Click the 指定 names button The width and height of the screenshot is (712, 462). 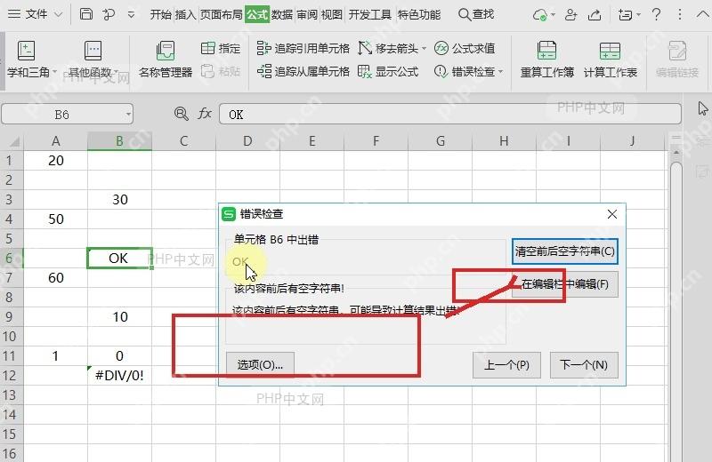[221, 48]
